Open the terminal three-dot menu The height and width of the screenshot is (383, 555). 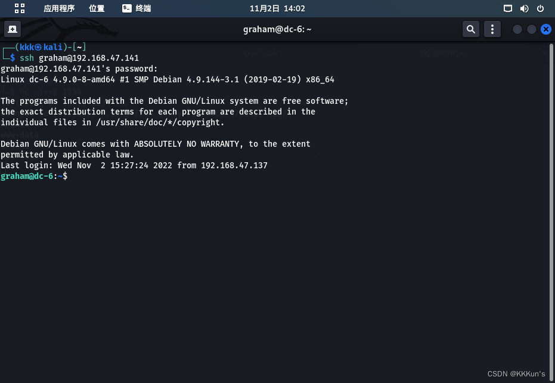492,29
